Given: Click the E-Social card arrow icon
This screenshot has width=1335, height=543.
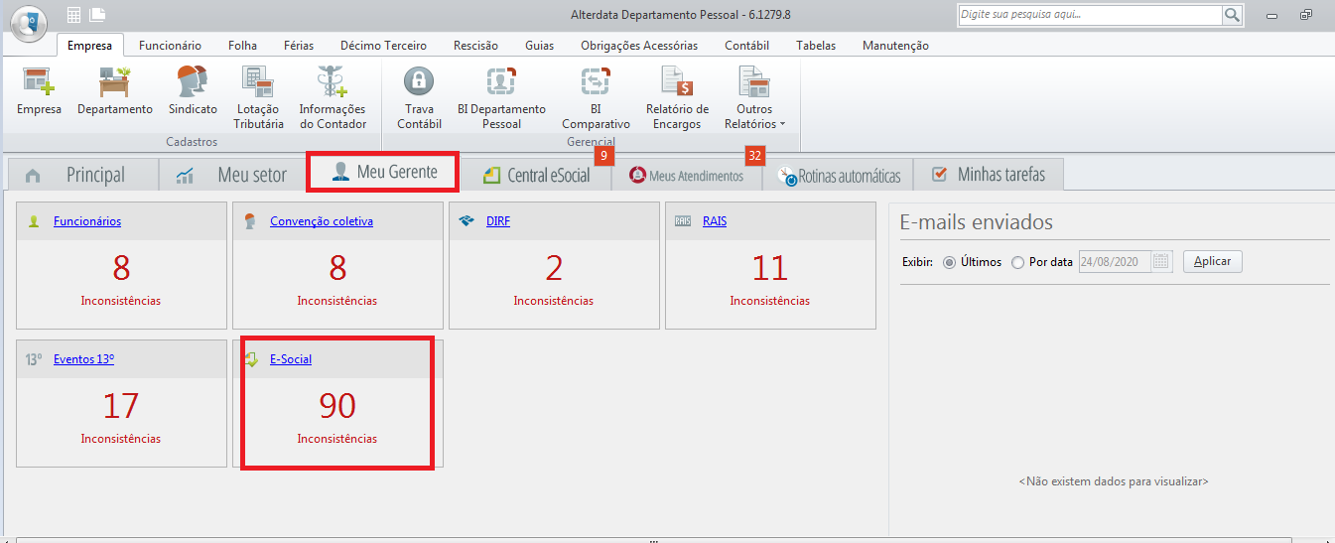Looking at the screenshot, I should [x=250, y=359].
